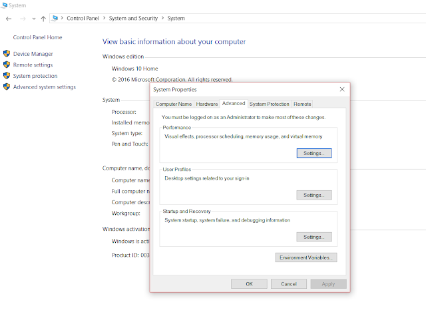Viewport: 426px width, 332px height.
Task: Click the Desktop settings related to your sign-in text
Action: [x=207, y=178]
